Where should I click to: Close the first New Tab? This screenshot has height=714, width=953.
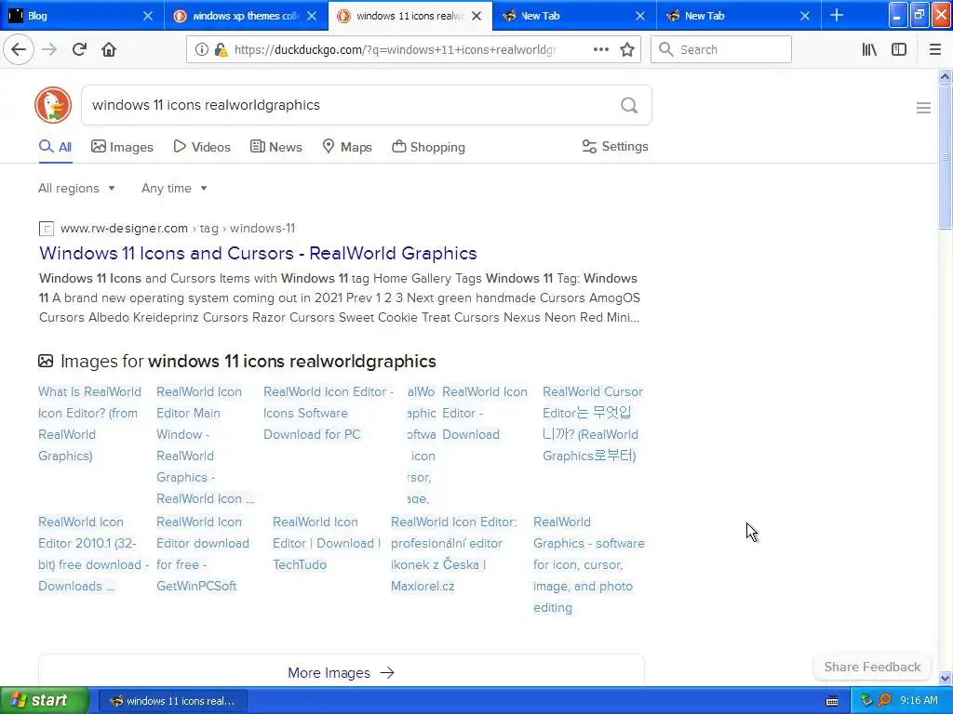coord(640,16)
